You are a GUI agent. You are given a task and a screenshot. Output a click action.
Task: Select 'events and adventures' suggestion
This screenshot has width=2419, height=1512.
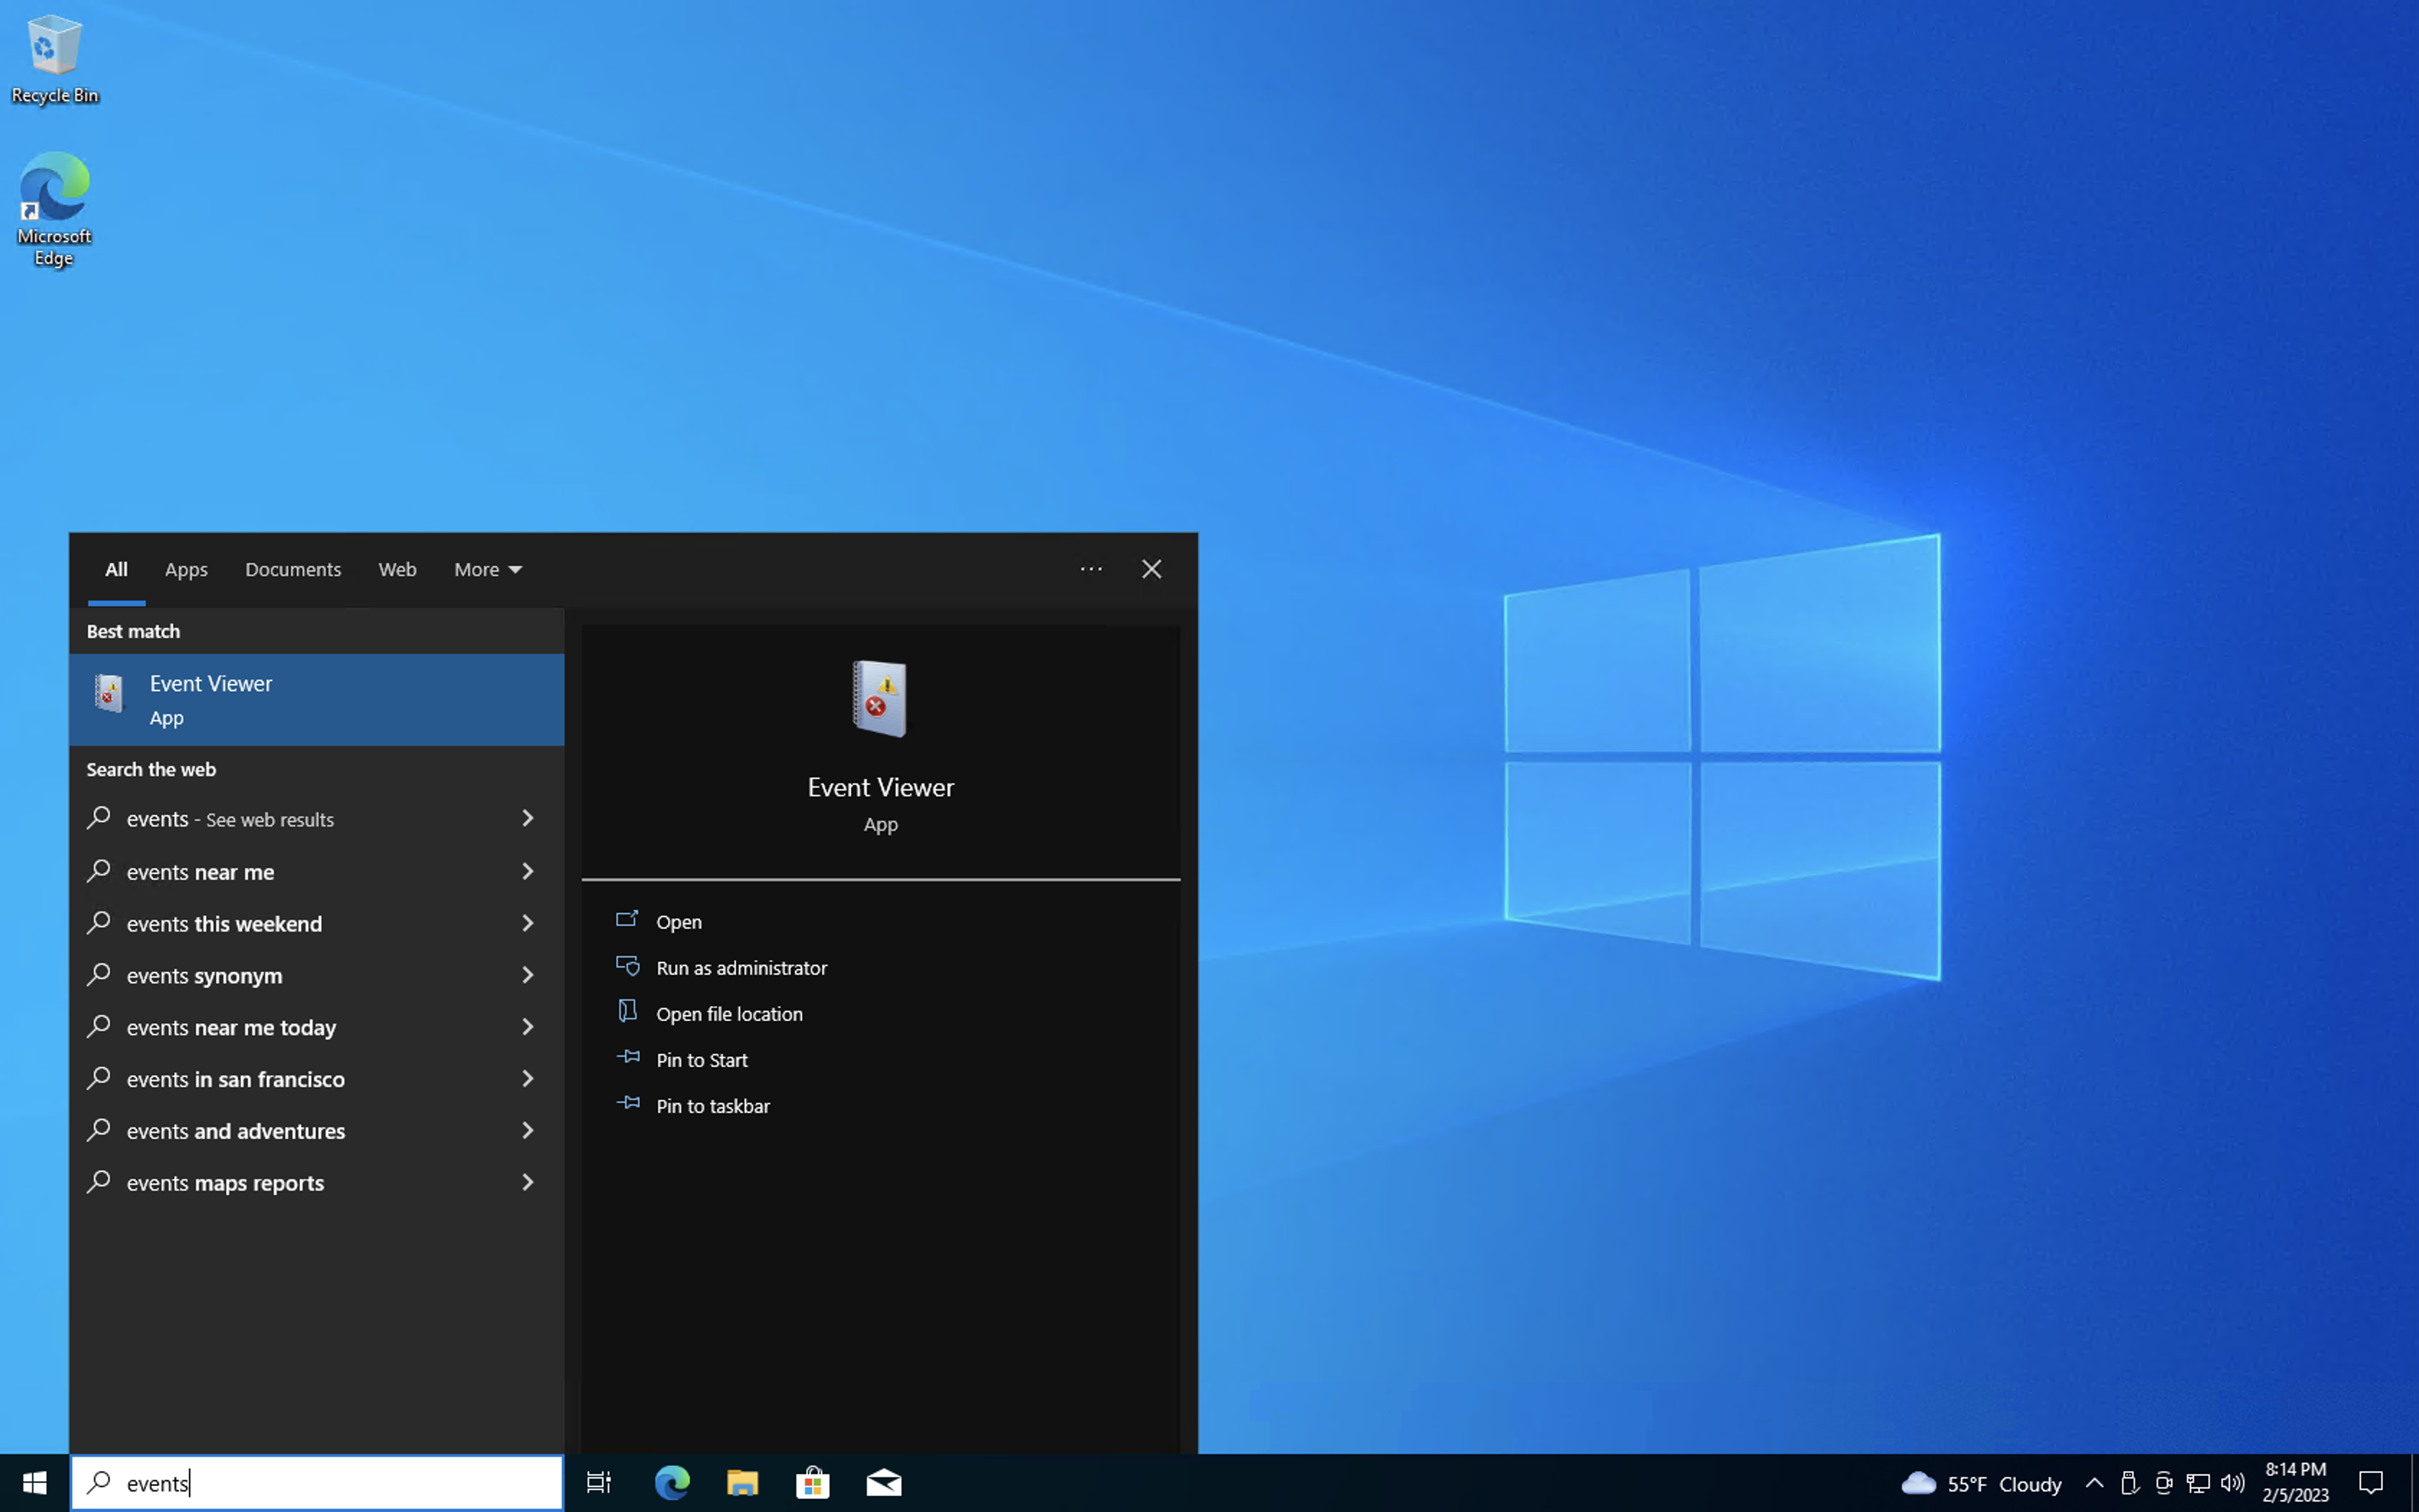coord(317,1131)
